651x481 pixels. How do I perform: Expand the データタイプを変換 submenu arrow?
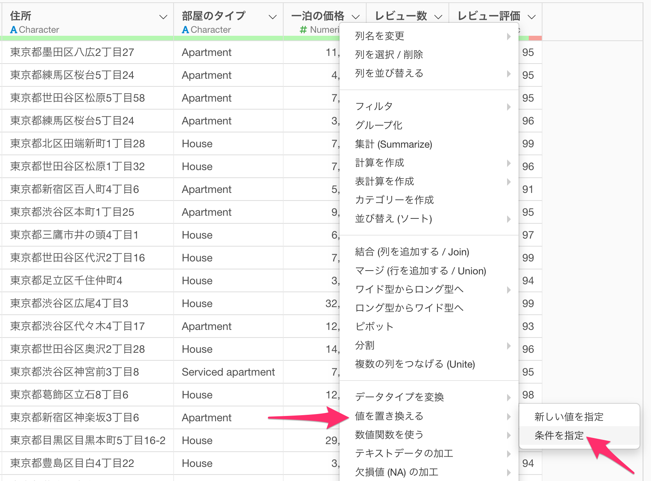point(509,397)
